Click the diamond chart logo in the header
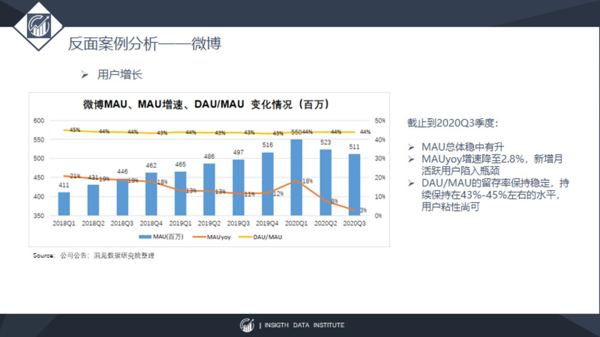Screen dimensions: 600x337 point(39,26)
